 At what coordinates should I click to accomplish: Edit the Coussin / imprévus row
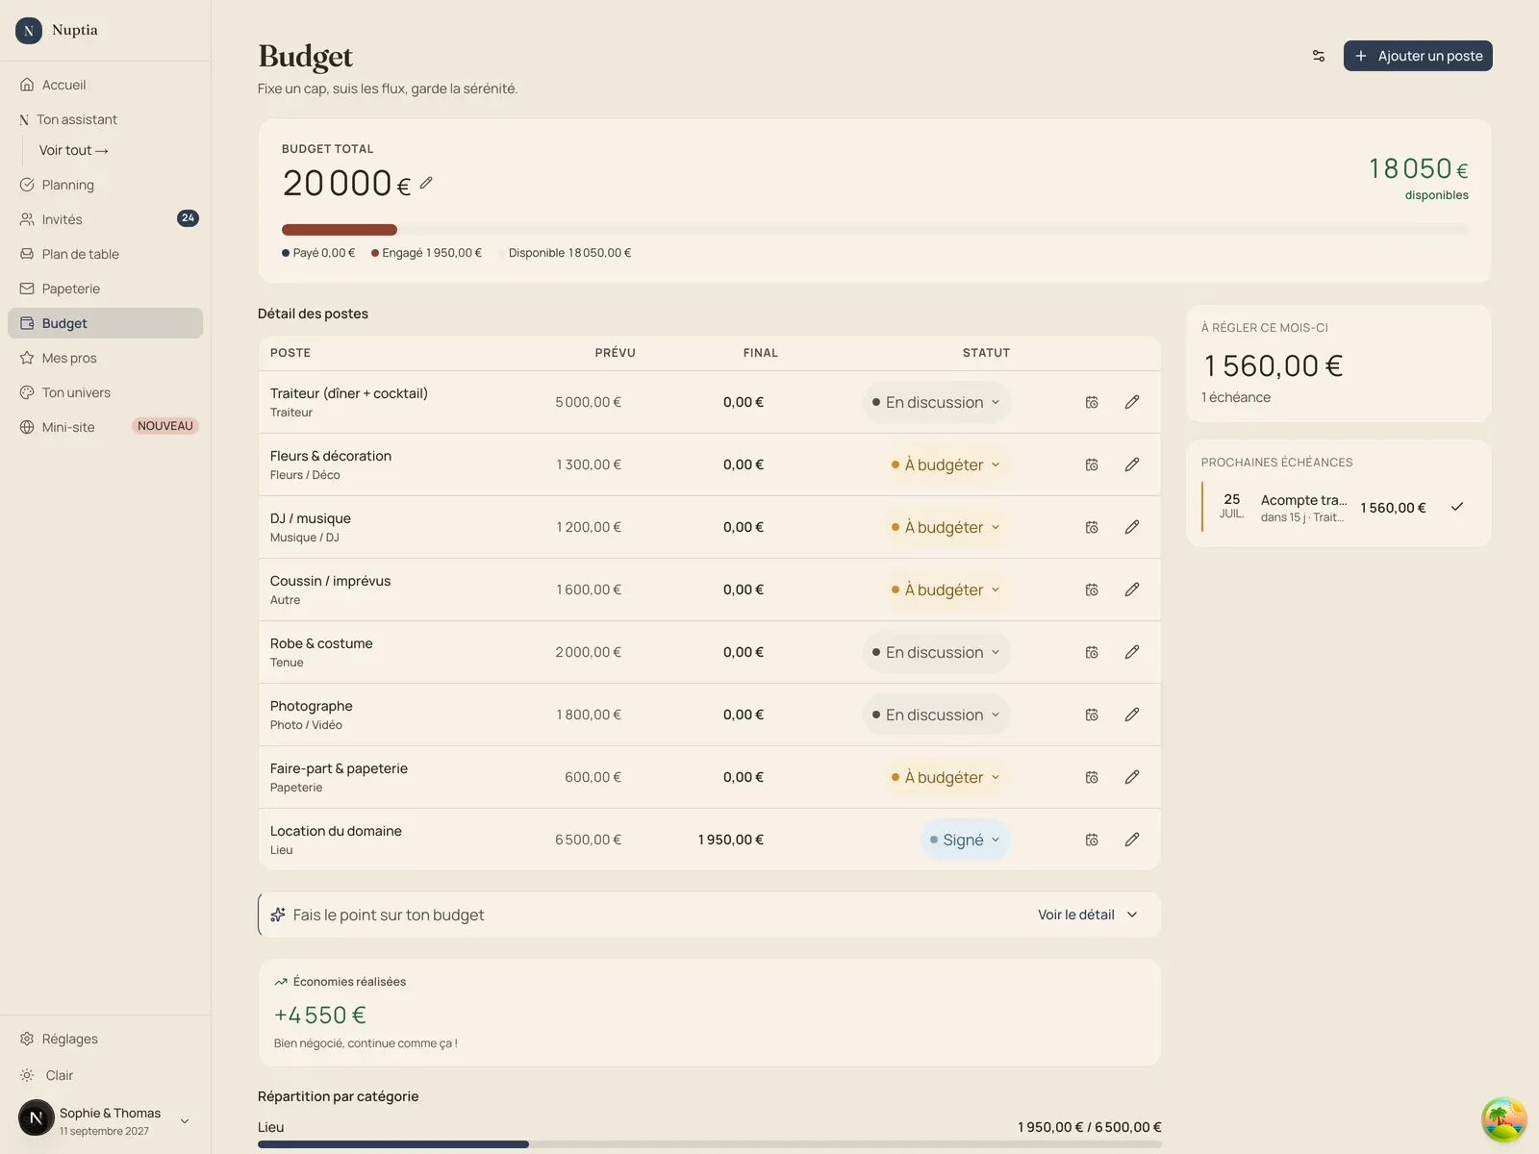pyautogui.click(x=1132, y=590)
